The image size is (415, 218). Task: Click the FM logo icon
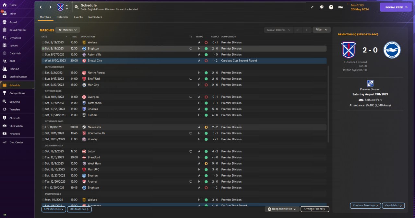tap(340, 7)
